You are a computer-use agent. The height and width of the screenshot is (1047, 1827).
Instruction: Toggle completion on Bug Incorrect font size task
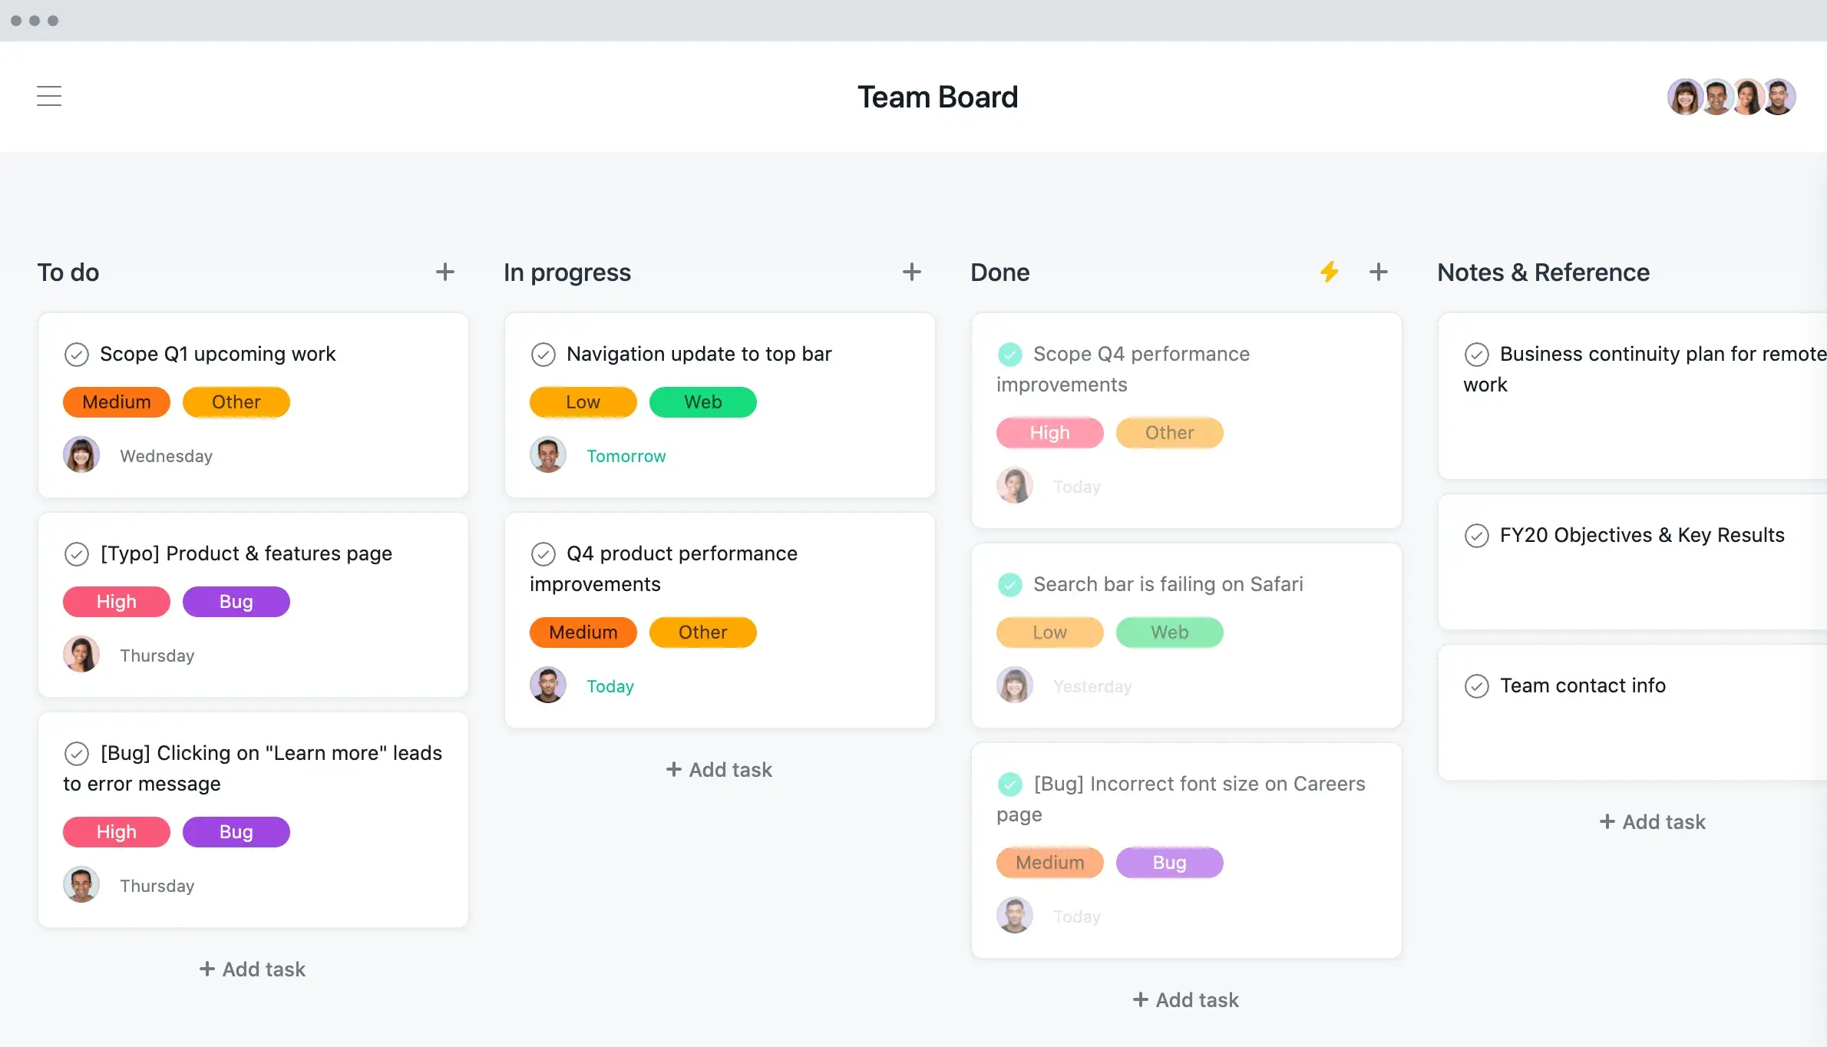[x=1010, y=784]
